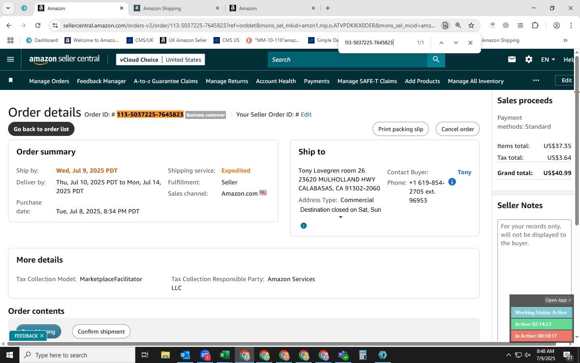Show more bookmarks chevron

click(x=565, y=40)
